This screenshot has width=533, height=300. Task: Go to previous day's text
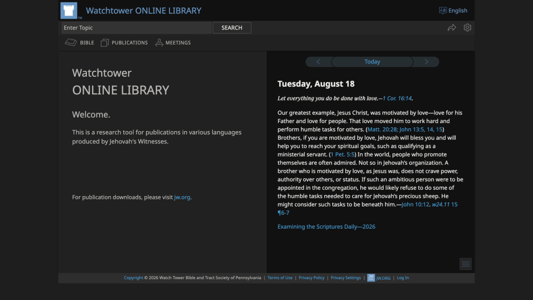point(318,62)
